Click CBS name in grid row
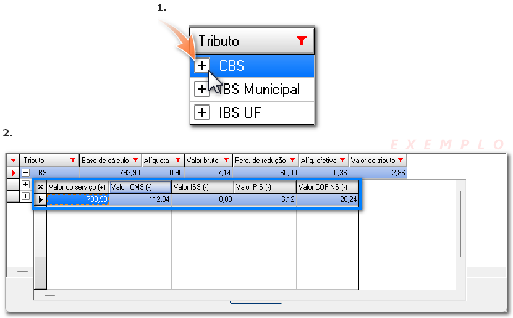This screenshot has height=318, width=513. click(41, 173)
